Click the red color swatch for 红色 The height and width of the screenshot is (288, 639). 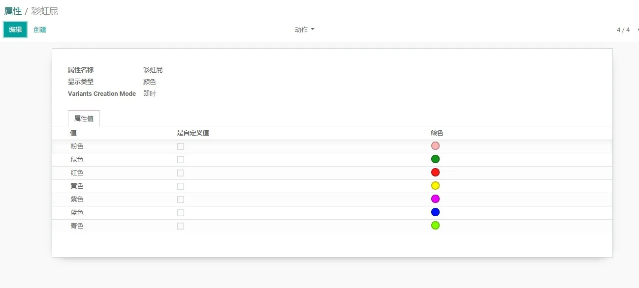(x=435, y=172)
